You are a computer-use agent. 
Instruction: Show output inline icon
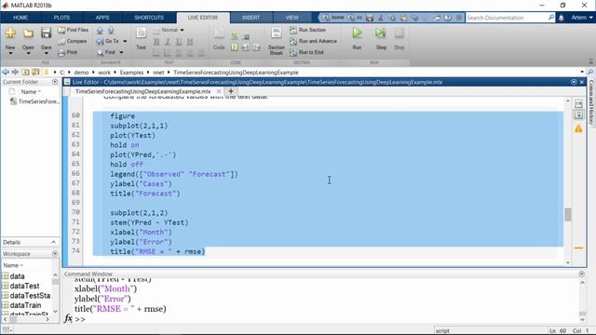point(578,114)
